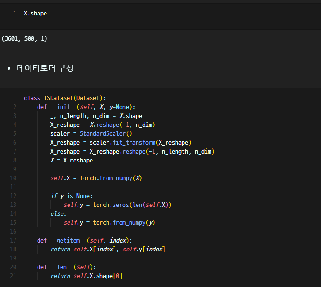Click the X.shape code line
The image size is (321, 287).
(x=35, y=14)
